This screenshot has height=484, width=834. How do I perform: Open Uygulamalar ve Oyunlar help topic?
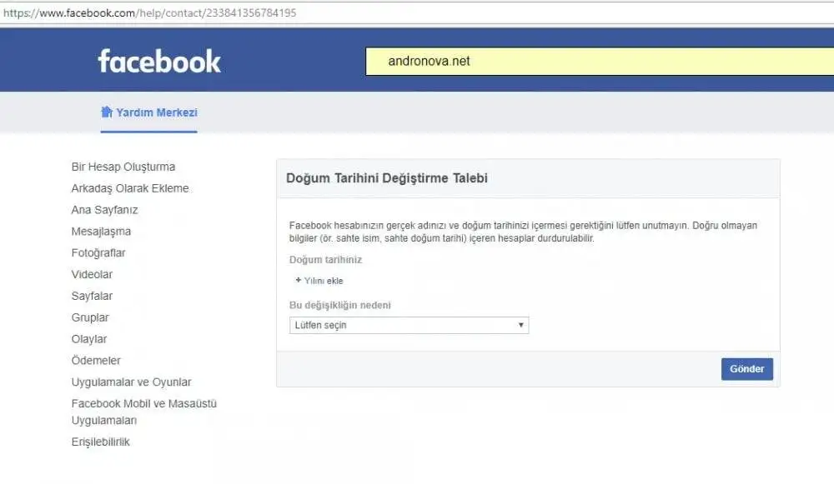[132, 382]
